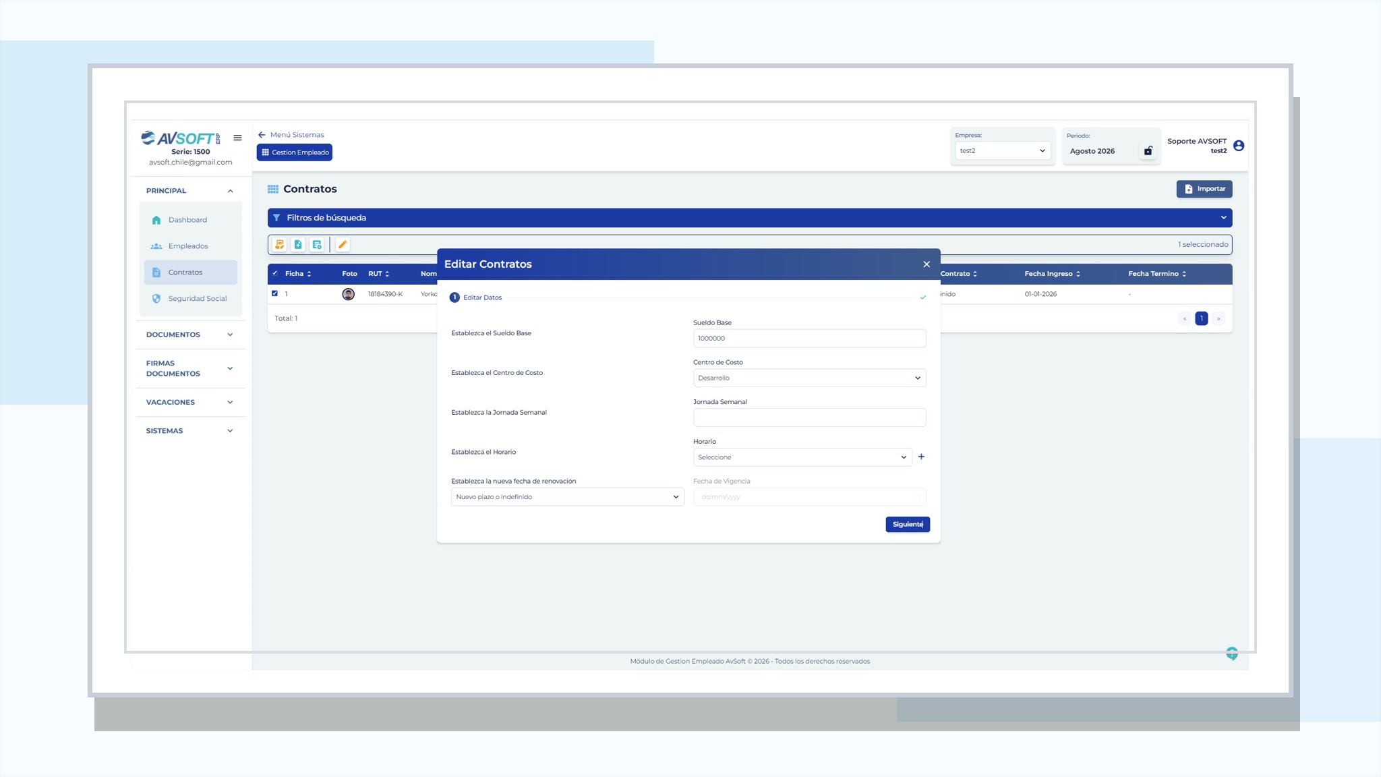The width and height of the screenshot is (1381, 777).
Task: Expand the DOCUMENTOS sidebar section
Action: pos(230,335)
